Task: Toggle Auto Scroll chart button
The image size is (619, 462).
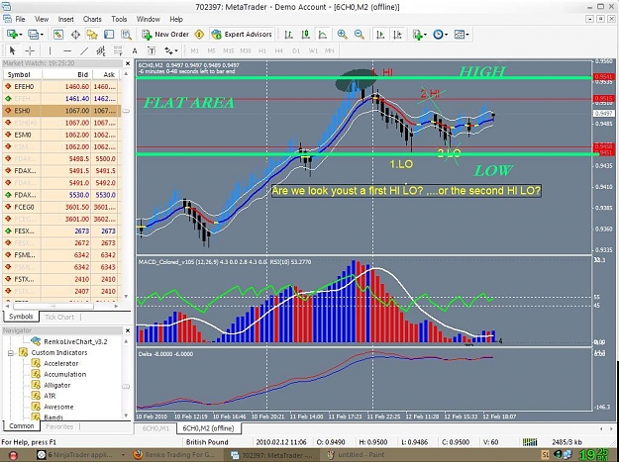Action: (x=380, y=35)
